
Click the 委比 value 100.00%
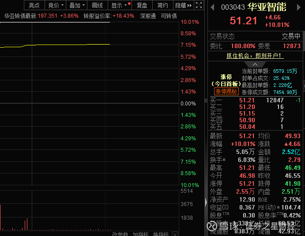[243, 46]
